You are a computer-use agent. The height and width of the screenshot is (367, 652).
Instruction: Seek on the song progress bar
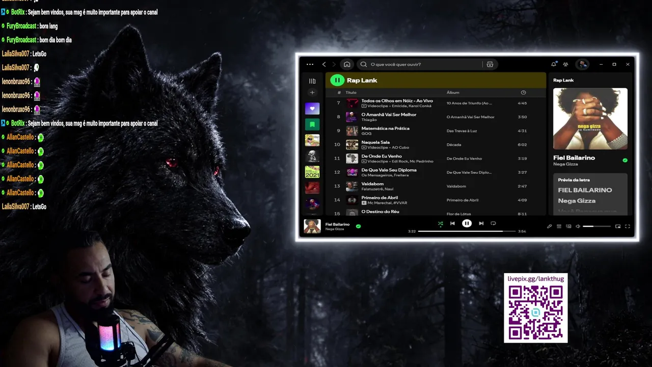[466, 231]
